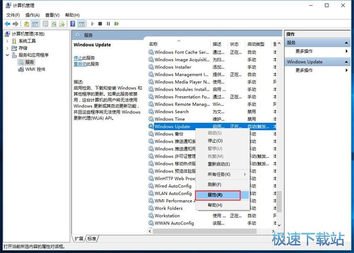Click the gear icon of Windows Font Cache Service
The image size is (354, 253).
point(151,52)
